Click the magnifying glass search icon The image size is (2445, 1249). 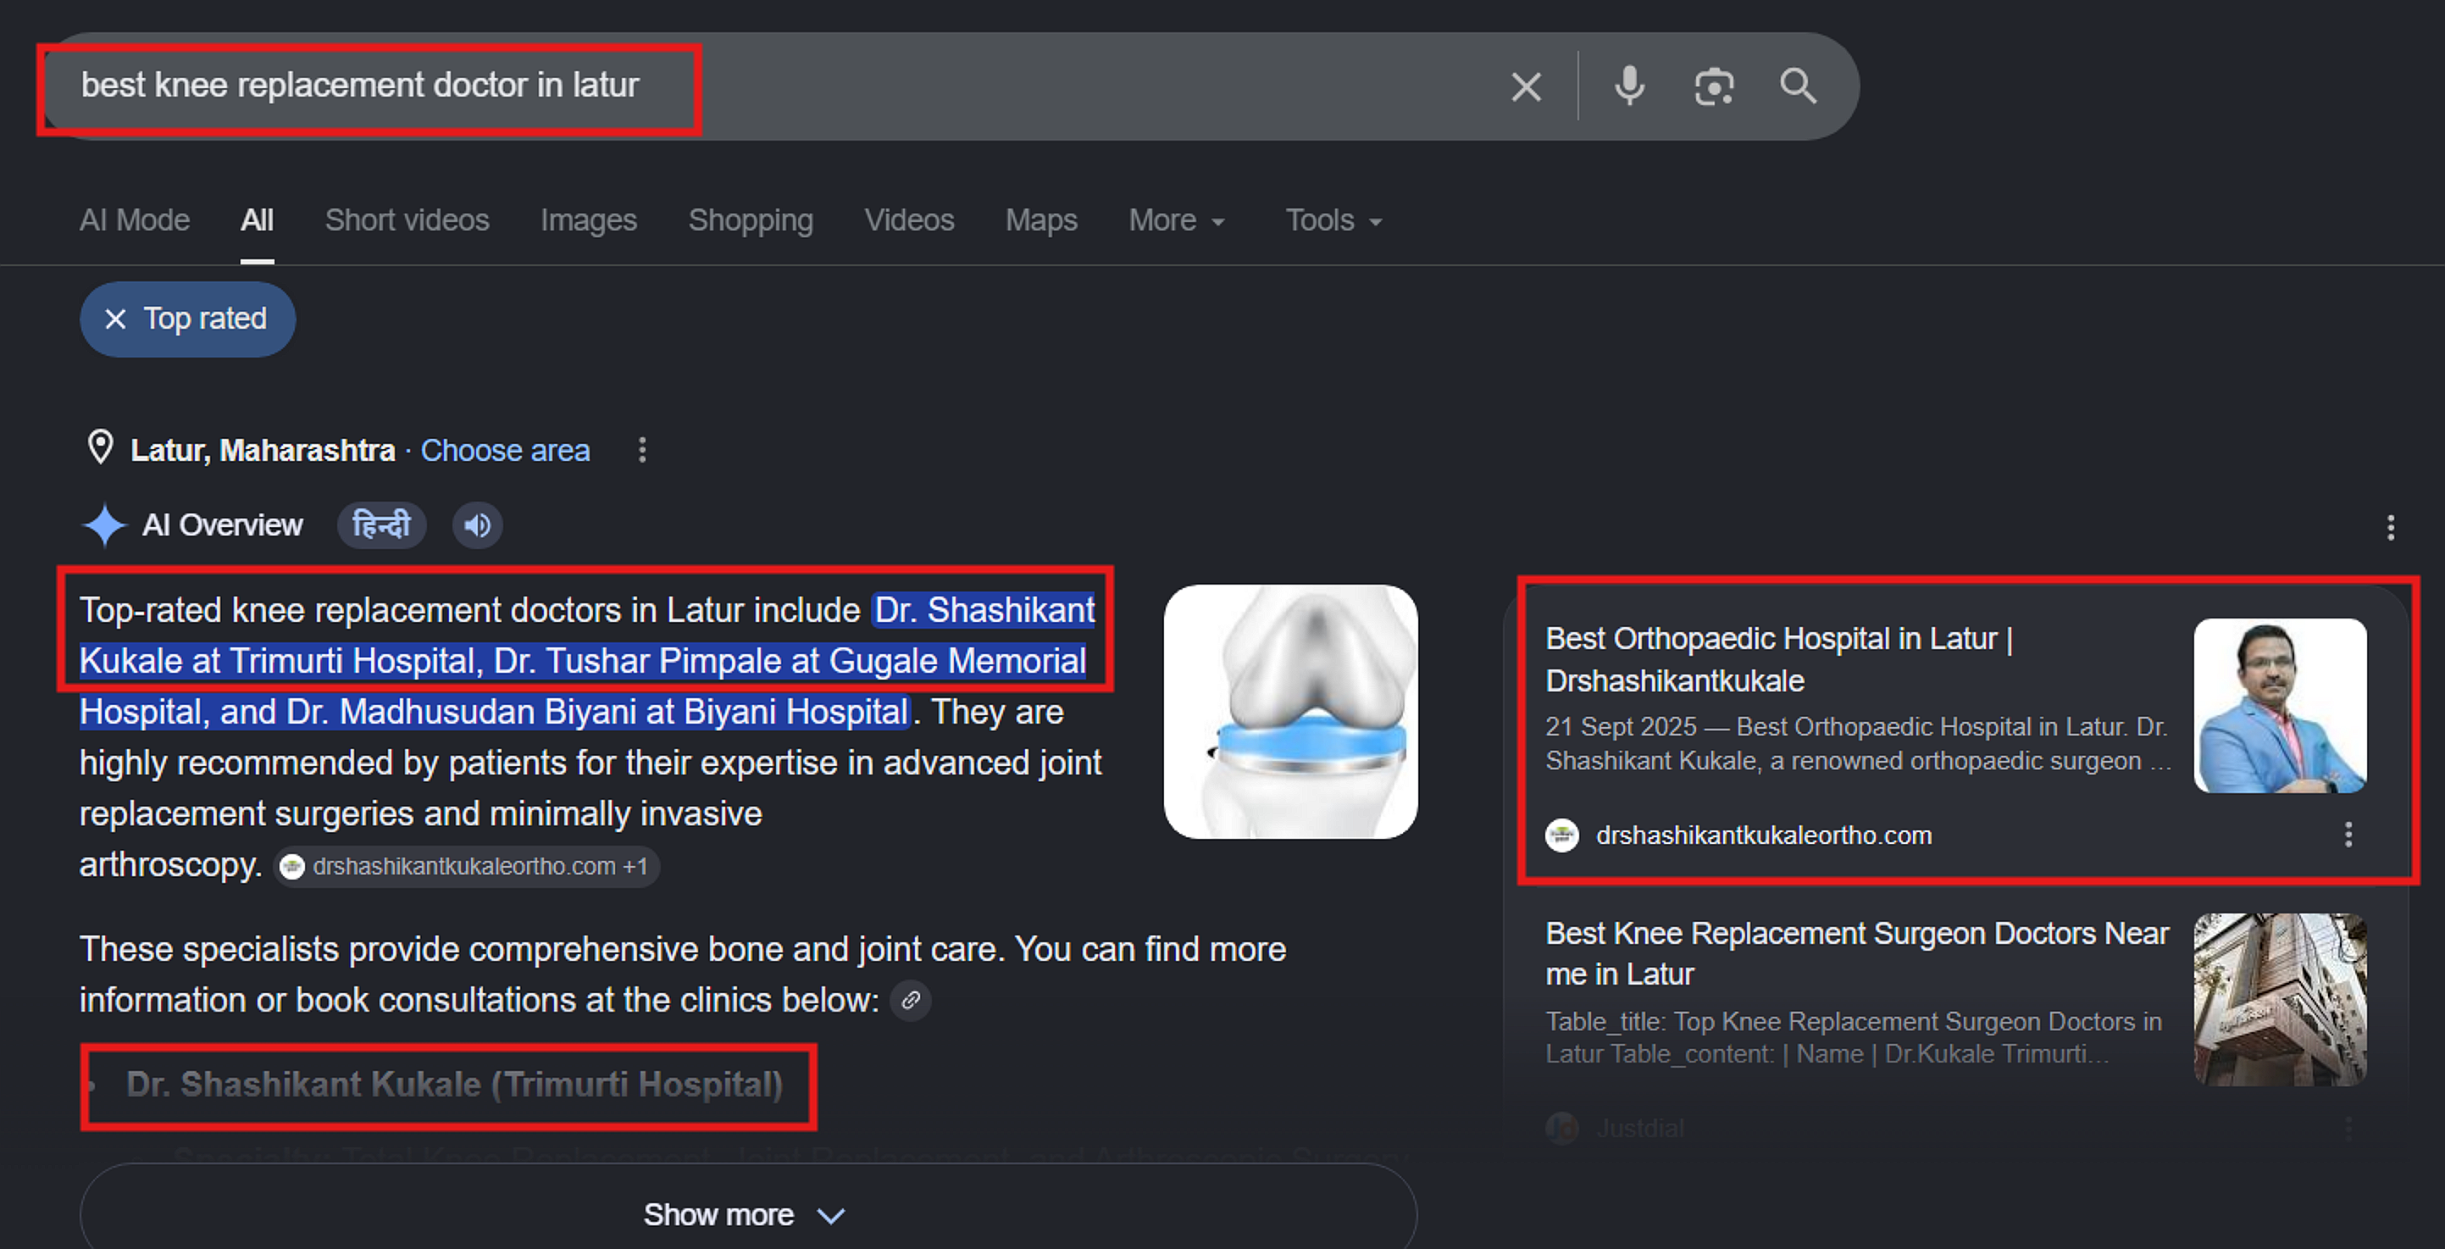click(1798, 86)
